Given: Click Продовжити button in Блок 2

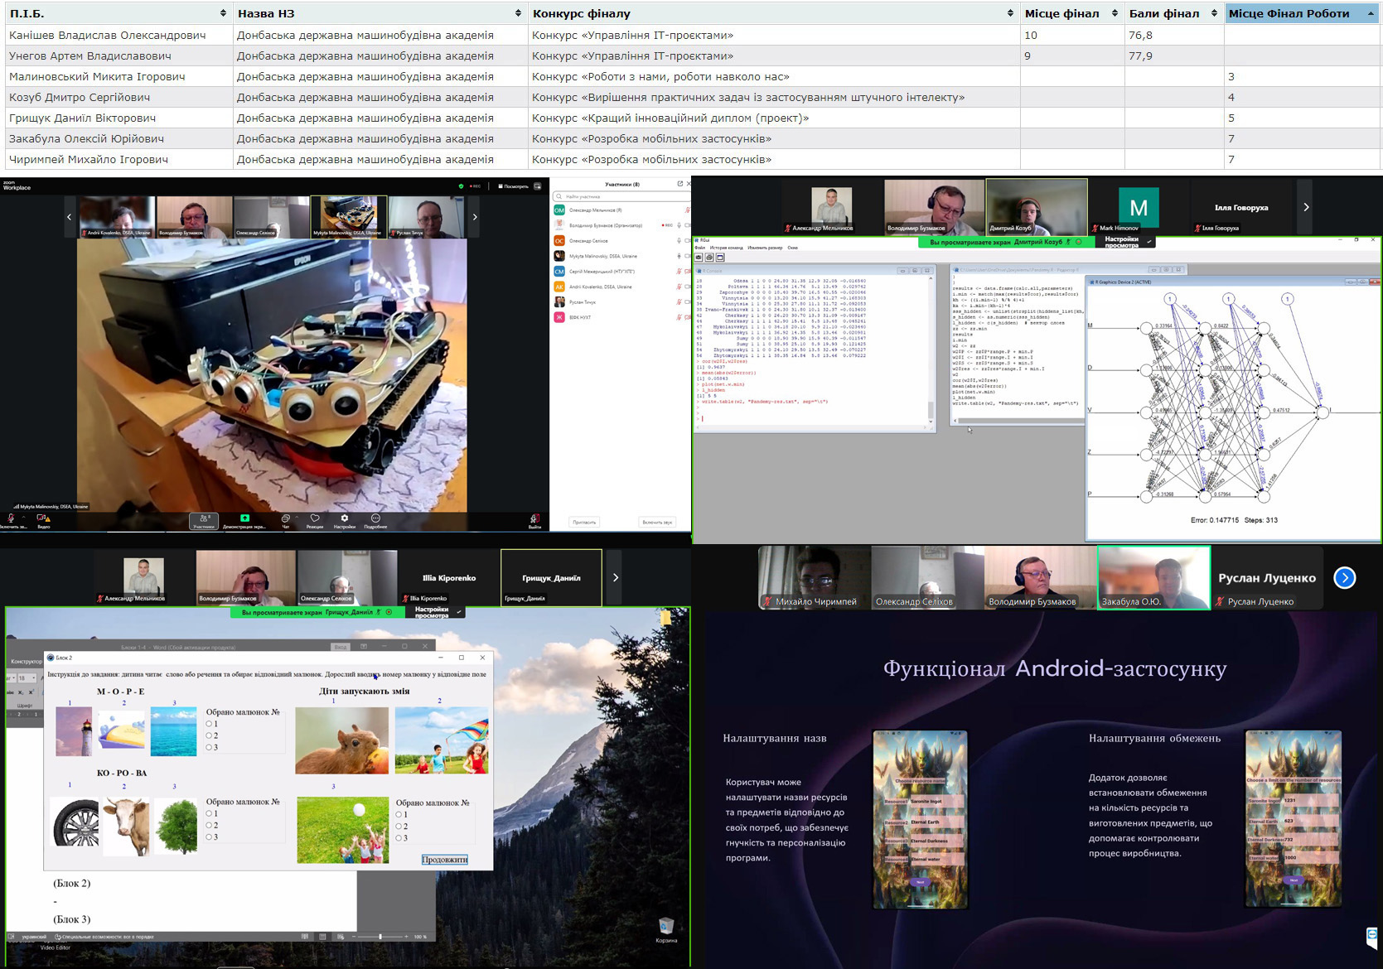Looking at the screenshot, I should pyautogui.click(x=445, y=859).
